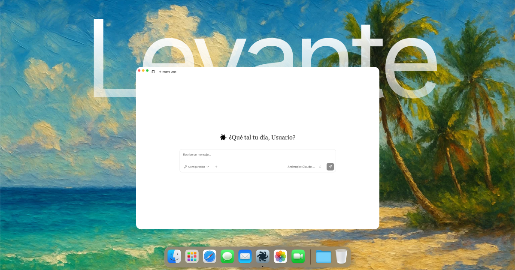Click the greeting '¿Qué tal tu día, Usuario?'

click(262, 137)
